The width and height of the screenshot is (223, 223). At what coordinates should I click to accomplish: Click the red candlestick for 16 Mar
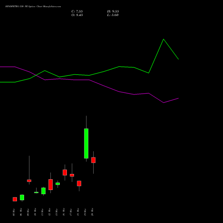[x=65, y=173]
